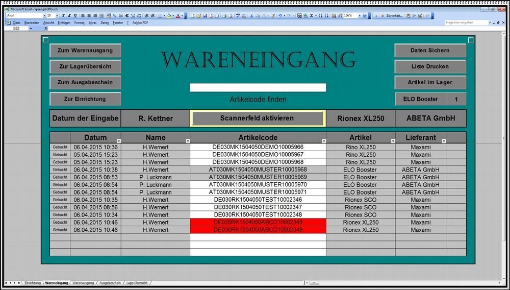Click the AutoSum sigma icon
Image resolution: width=510 pixels, height=290 pixels.
pos(312,16)
